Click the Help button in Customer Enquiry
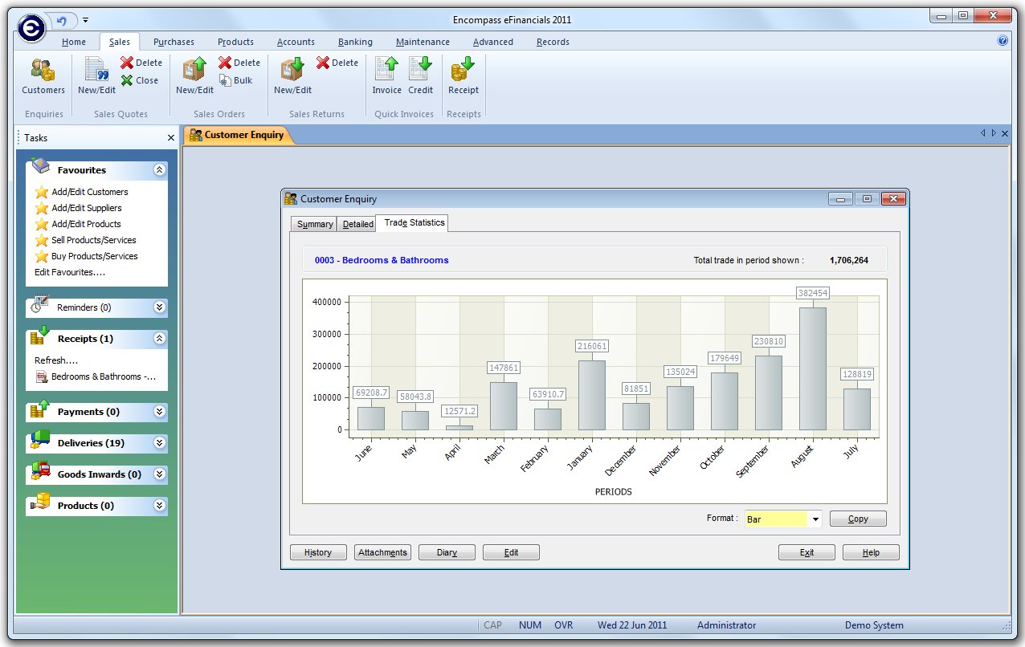The width and height of the screenshot is (1025, 647). 871,552
